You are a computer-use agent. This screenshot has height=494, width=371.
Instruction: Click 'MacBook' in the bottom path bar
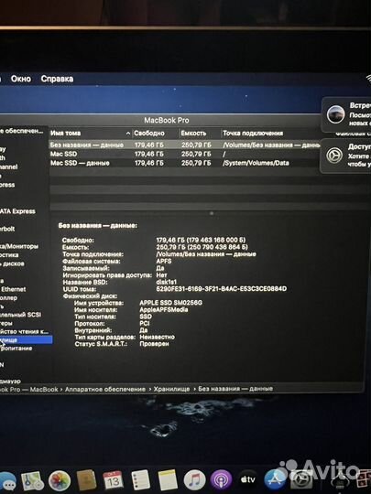click(x=44, y=390)
